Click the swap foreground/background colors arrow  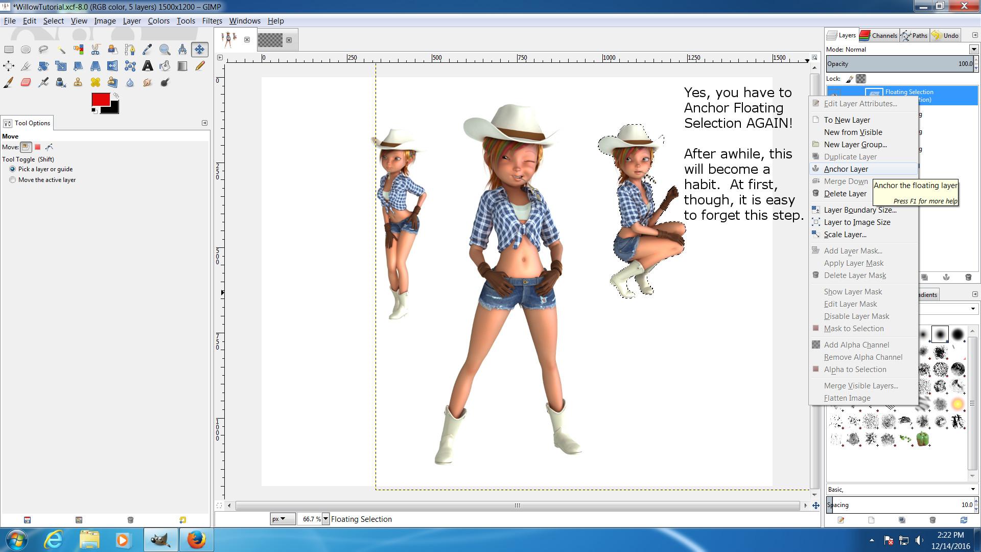coord(116,96)
